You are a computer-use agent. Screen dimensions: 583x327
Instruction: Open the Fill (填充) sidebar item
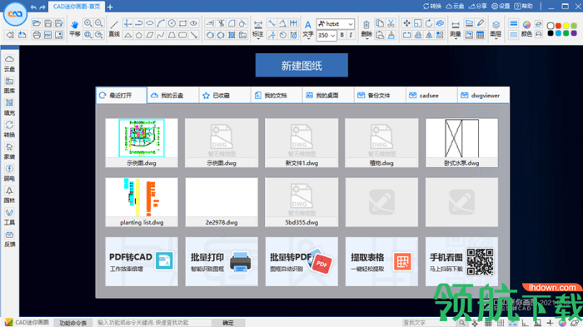click(x=10, y=107)
